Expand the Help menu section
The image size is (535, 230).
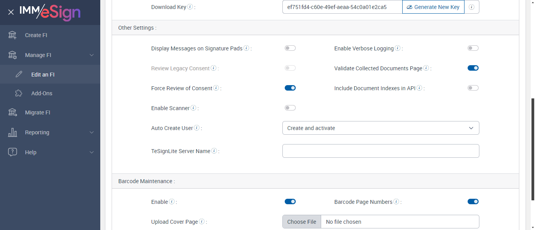point(92,152)
